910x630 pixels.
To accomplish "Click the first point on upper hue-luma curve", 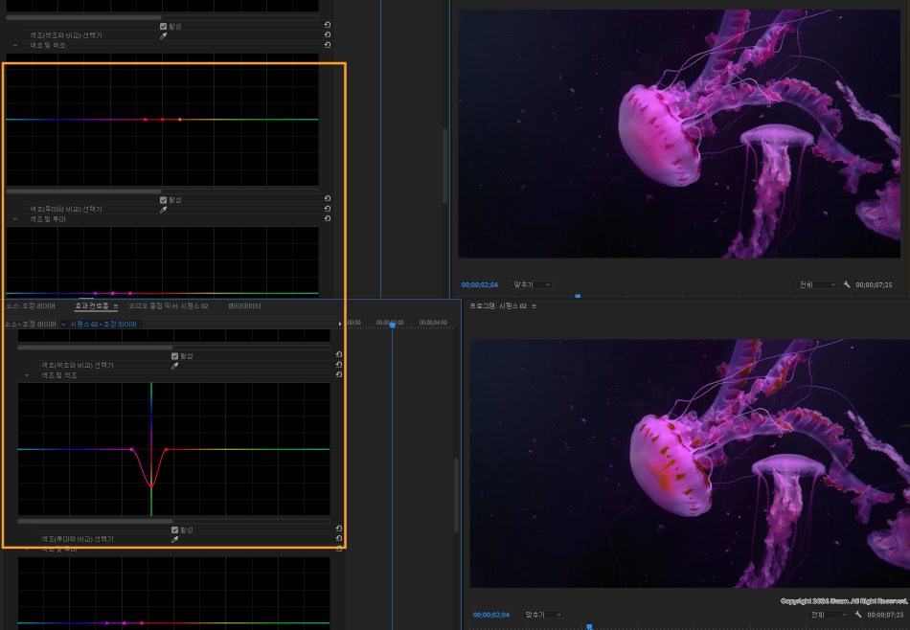I will [x=95, y=294].
